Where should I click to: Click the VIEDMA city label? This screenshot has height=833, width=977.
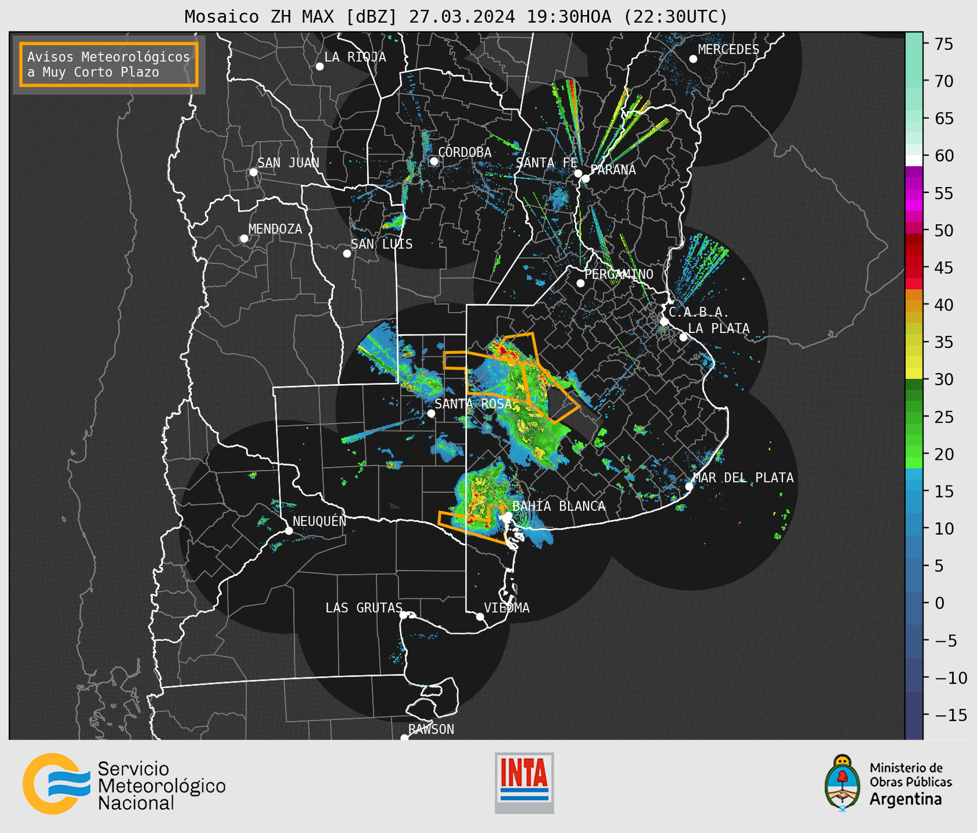click(507, 608)
